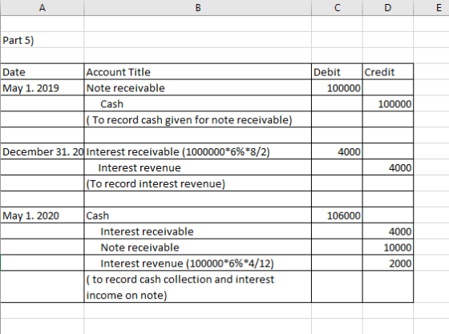Image resolution: width=449 pixels, height=334 pixels.
Task: Select 'Interest revenue' cell under December 31
Action: pyautogui.click(x=197, y=167)
